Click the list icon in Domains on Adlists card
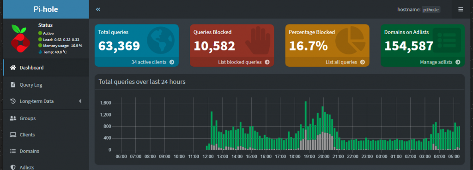 point(447,40)
